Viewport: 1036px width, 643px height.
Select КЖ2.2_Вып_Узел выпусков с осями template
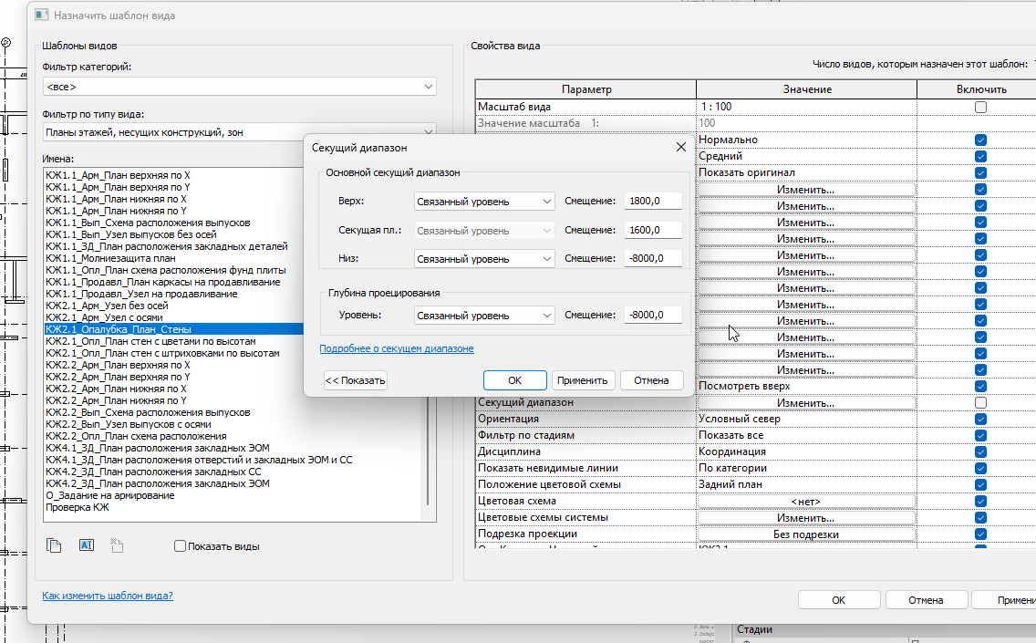pyautogui.click(x=129, y=424)
